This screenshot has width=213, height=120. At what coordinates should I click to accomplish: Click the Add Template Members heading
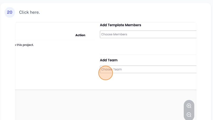point(120,25)
